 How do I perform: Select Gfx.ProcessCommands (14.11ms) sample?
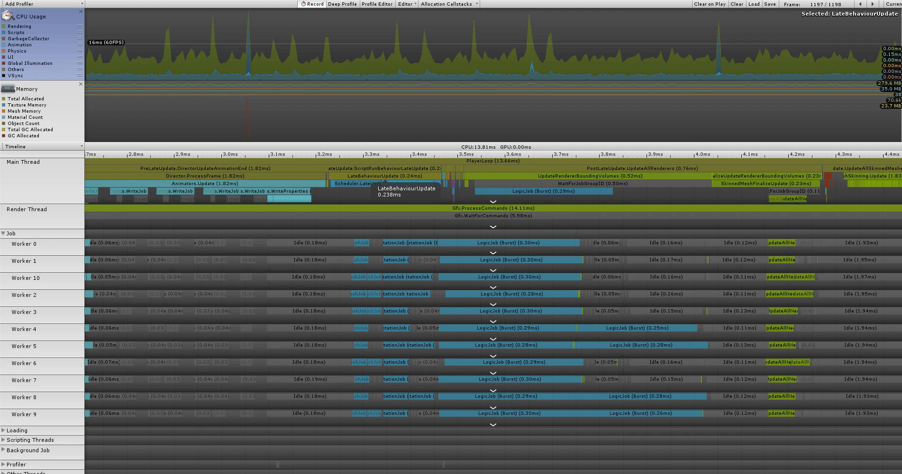(493, 208)
